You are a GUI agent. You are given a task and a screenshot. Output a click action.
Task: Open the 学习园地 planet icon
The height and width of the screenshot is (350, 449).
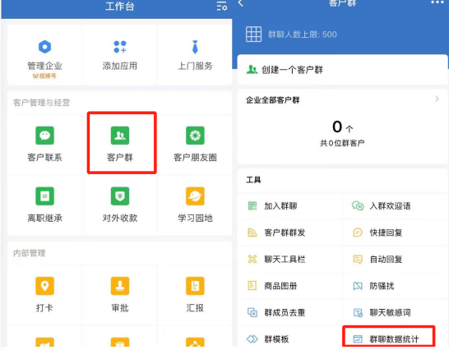click(x=195, y=196)
